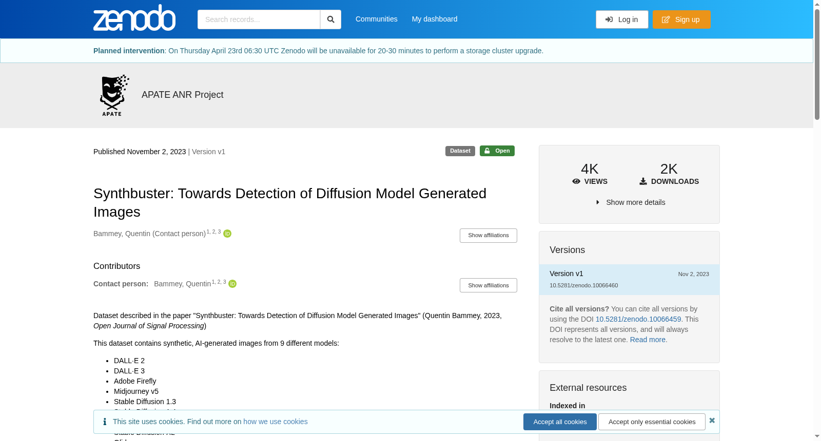Screen dimensions: 821x441
Task: Open APATE ANR Project community link
Action: point(182,95)
